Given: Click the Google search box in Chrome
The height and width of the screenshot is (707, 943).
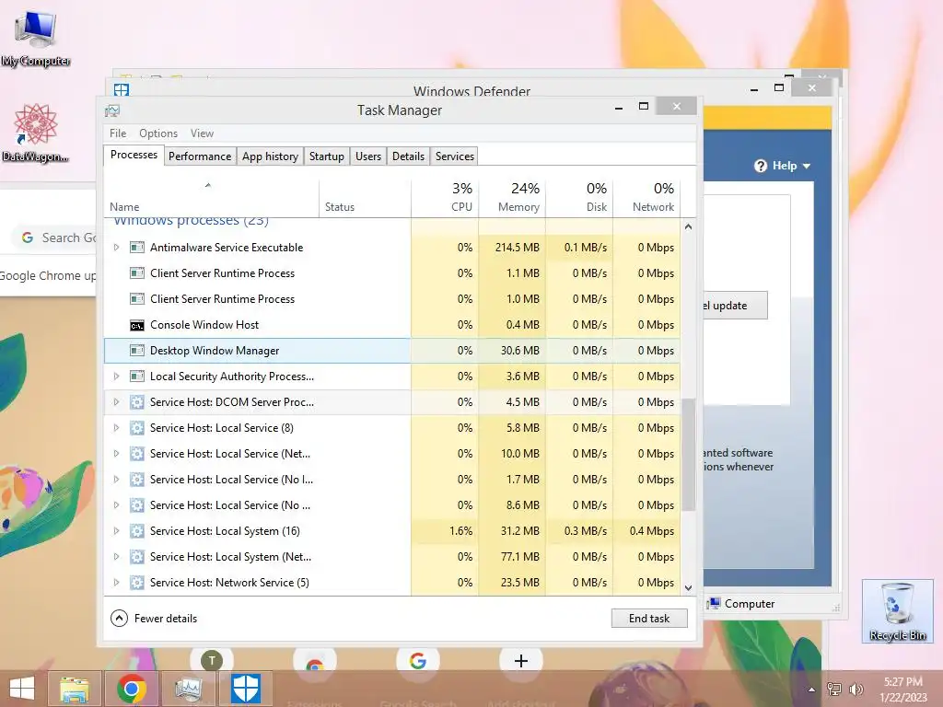Looking at the screenshot, I should tap(54, 238).
